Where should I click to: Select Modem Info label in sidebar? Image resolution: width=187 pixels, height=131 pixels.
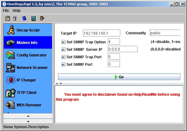27,43
